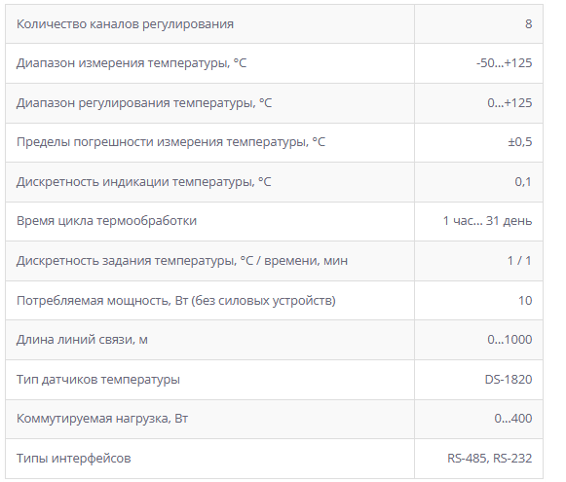
Task: Click 'Диапазон измерения температуры, °C' label
Action: 132,63
